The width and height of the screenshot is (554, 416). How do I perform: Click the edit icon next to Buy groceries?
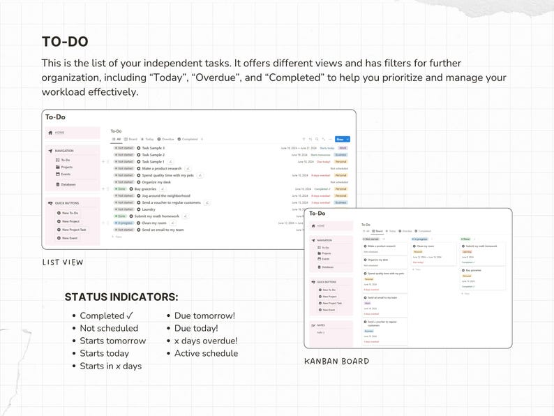pyautogui.click(x=163, y=189)
